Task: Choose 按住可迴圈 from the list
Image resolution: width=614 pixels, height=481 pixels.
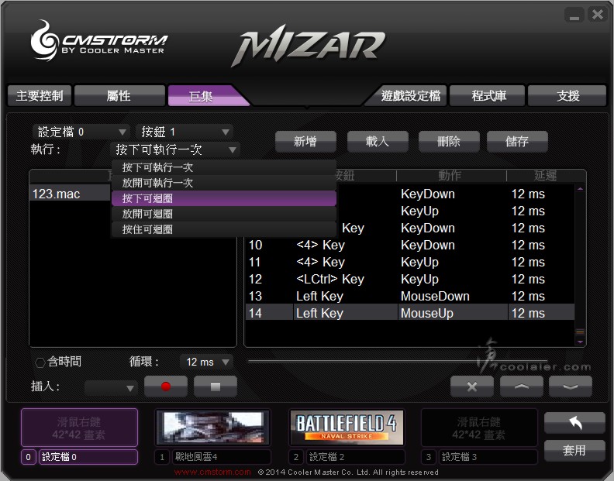Action: click(224, 229)
